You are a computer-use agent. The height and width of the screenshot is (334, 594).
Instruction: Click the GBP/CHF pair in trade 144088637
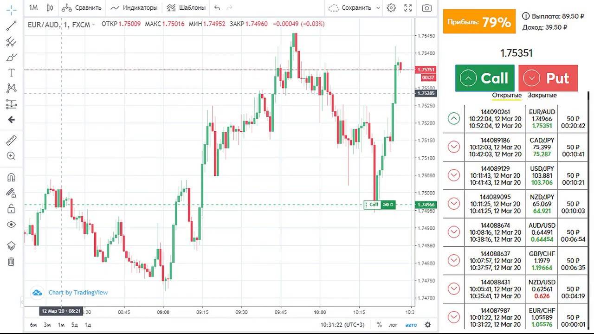(542, 254)
